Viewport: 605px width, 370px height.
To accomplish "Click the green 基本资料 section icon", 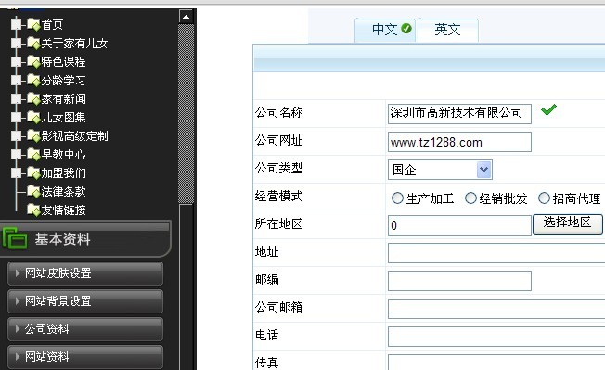I will [15, 238].
